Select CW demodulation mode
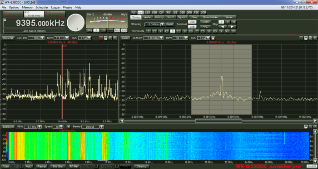 (x=161, y=12)
